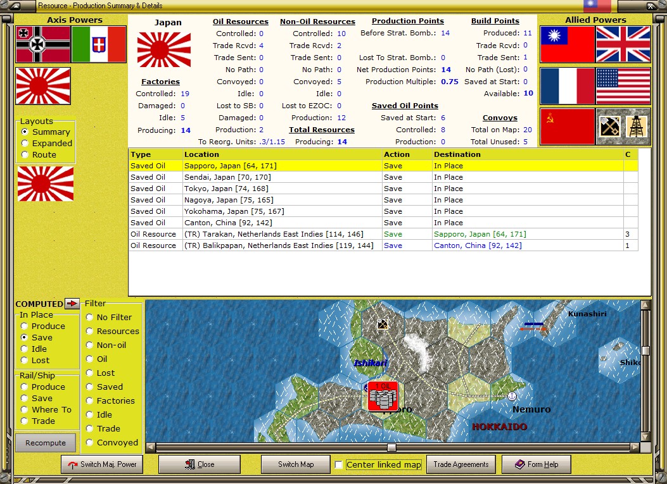
Task: Click the convoy line marker near Kunashiri
Action: (x=533, y=326)
